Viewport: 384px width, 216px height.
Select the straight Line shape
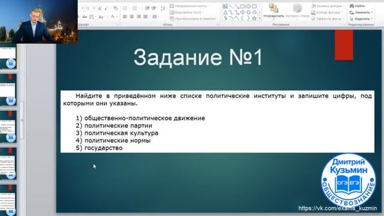pos(231,7)
